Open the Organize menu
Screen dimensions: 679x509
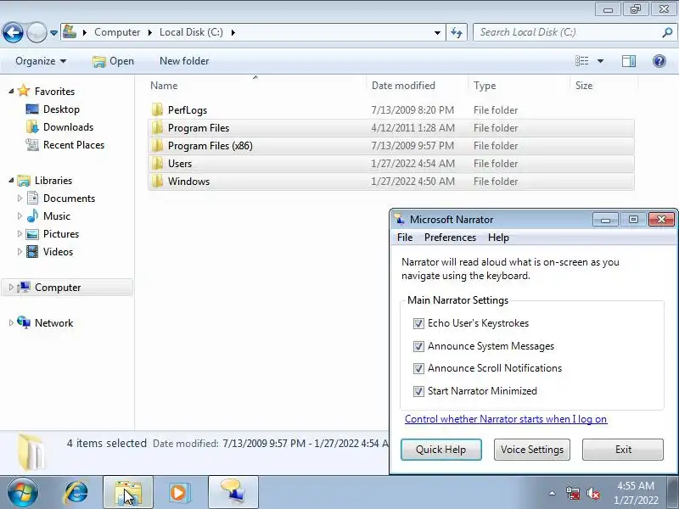(x=41, y=61)
